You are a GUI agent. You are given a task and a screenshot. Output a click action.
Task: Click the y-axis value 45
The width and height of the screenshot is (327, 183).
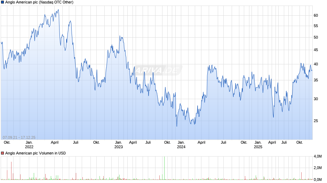click(316, 50)
